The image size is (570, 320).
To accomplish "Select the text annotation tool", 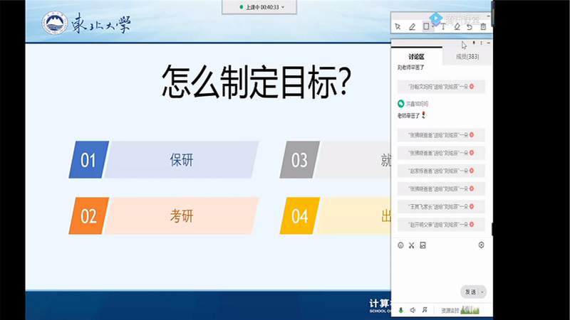I will 442,26.
